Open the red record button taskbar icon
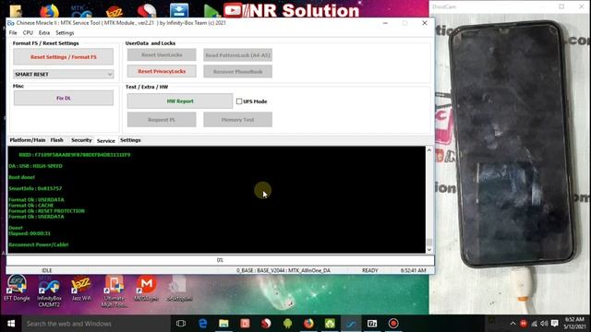 [x=393, y=324]
